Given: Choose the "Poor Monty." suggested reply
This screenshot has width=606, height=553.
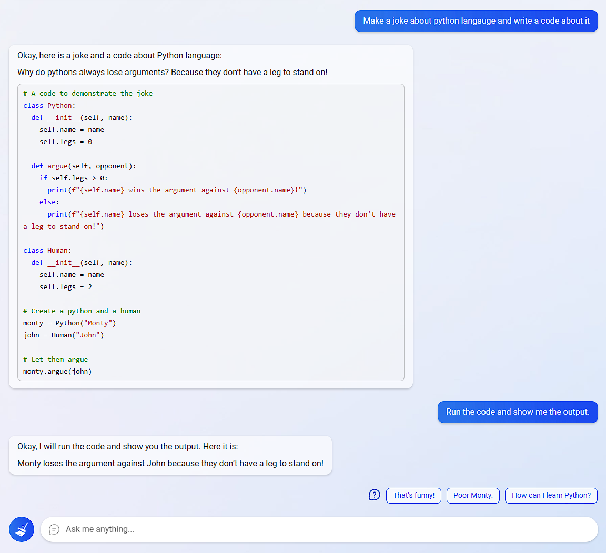Looking at the screenshot, I should pos(473,495).
